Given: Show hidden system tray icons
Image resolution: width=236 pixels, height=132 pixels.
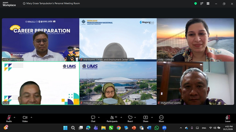Looking at the screenshot, I should (181, 128).
